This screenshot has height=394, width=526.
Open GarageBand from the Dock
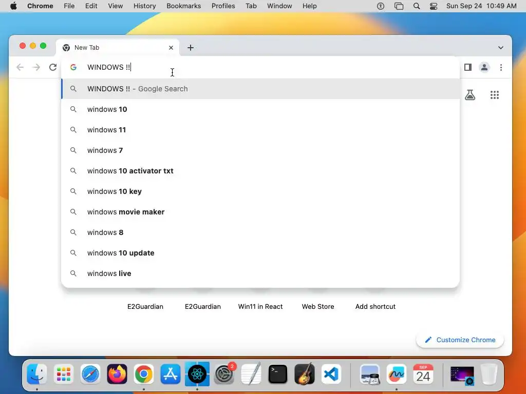point(305,374)
